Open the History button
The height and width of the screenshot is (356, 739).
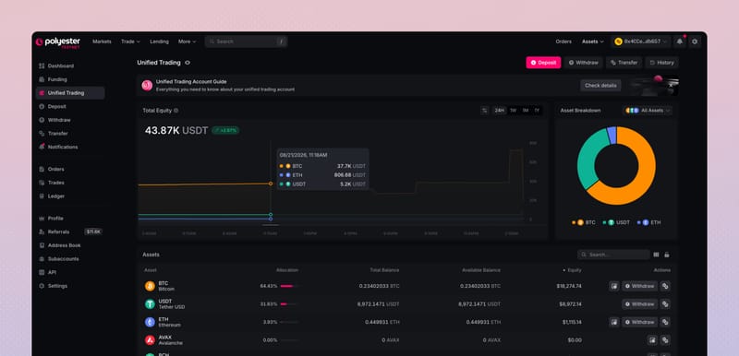[661, 63]
